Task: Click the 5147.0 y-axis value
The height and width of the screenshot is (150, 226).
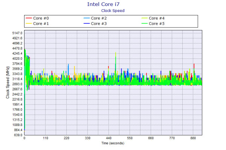Action: 17,33
